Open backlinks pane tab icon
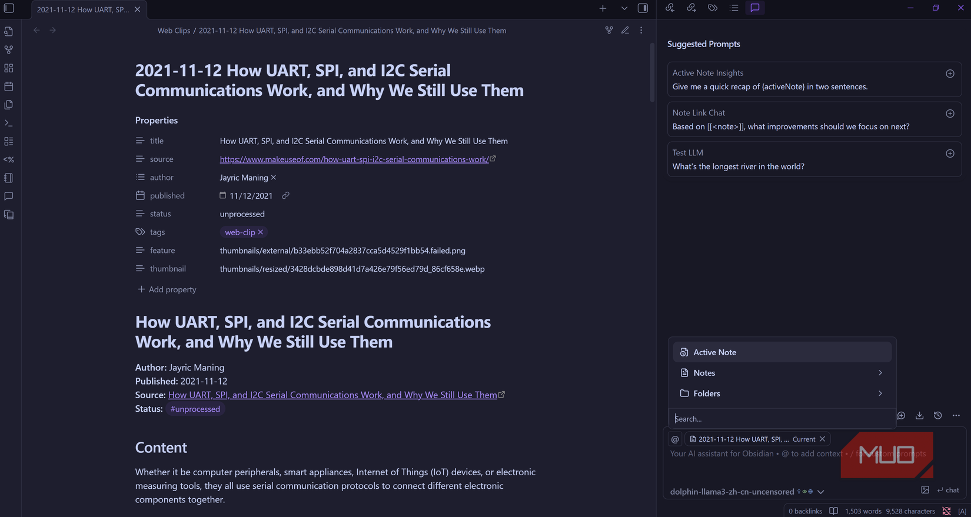 coord(670,8)
